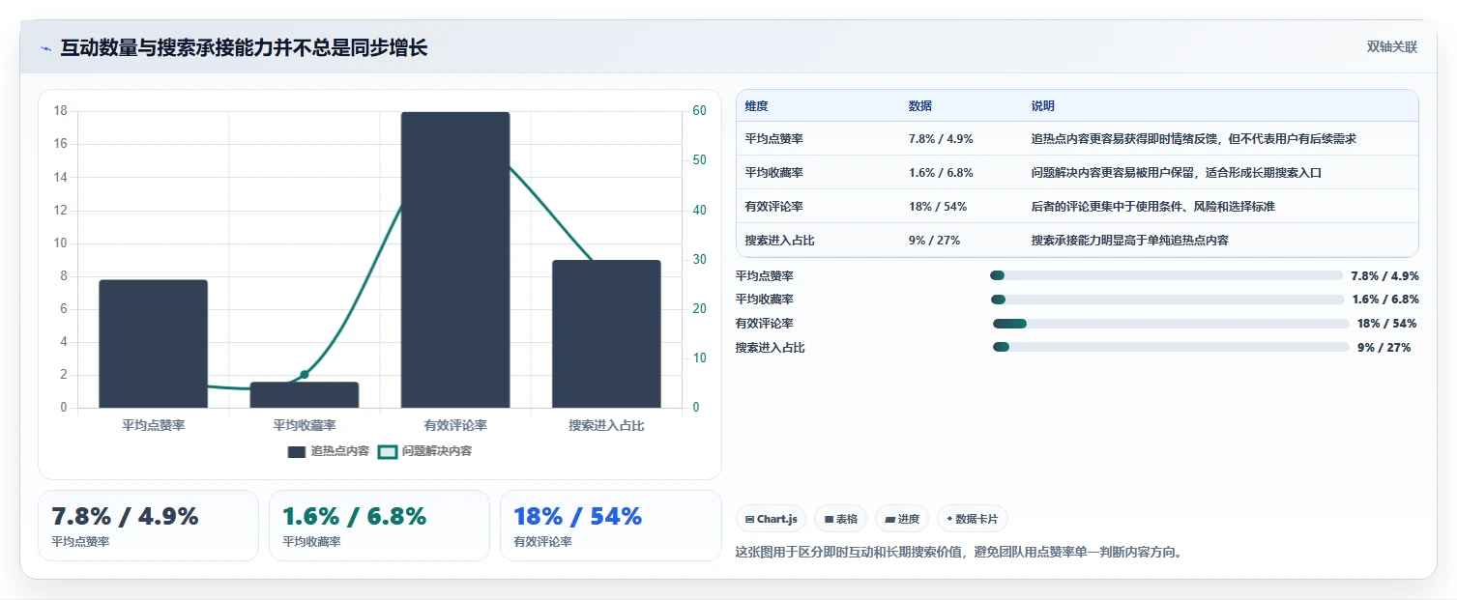Click the footnote starting 这张图用于区分
The height and width of the screenshot is (600, 1457).
[x=959, y=553]
